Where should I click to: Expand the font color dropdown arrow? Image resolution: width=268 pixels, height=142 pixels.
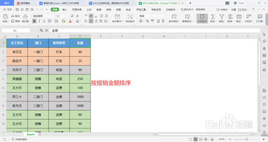(x=73, y=21)
